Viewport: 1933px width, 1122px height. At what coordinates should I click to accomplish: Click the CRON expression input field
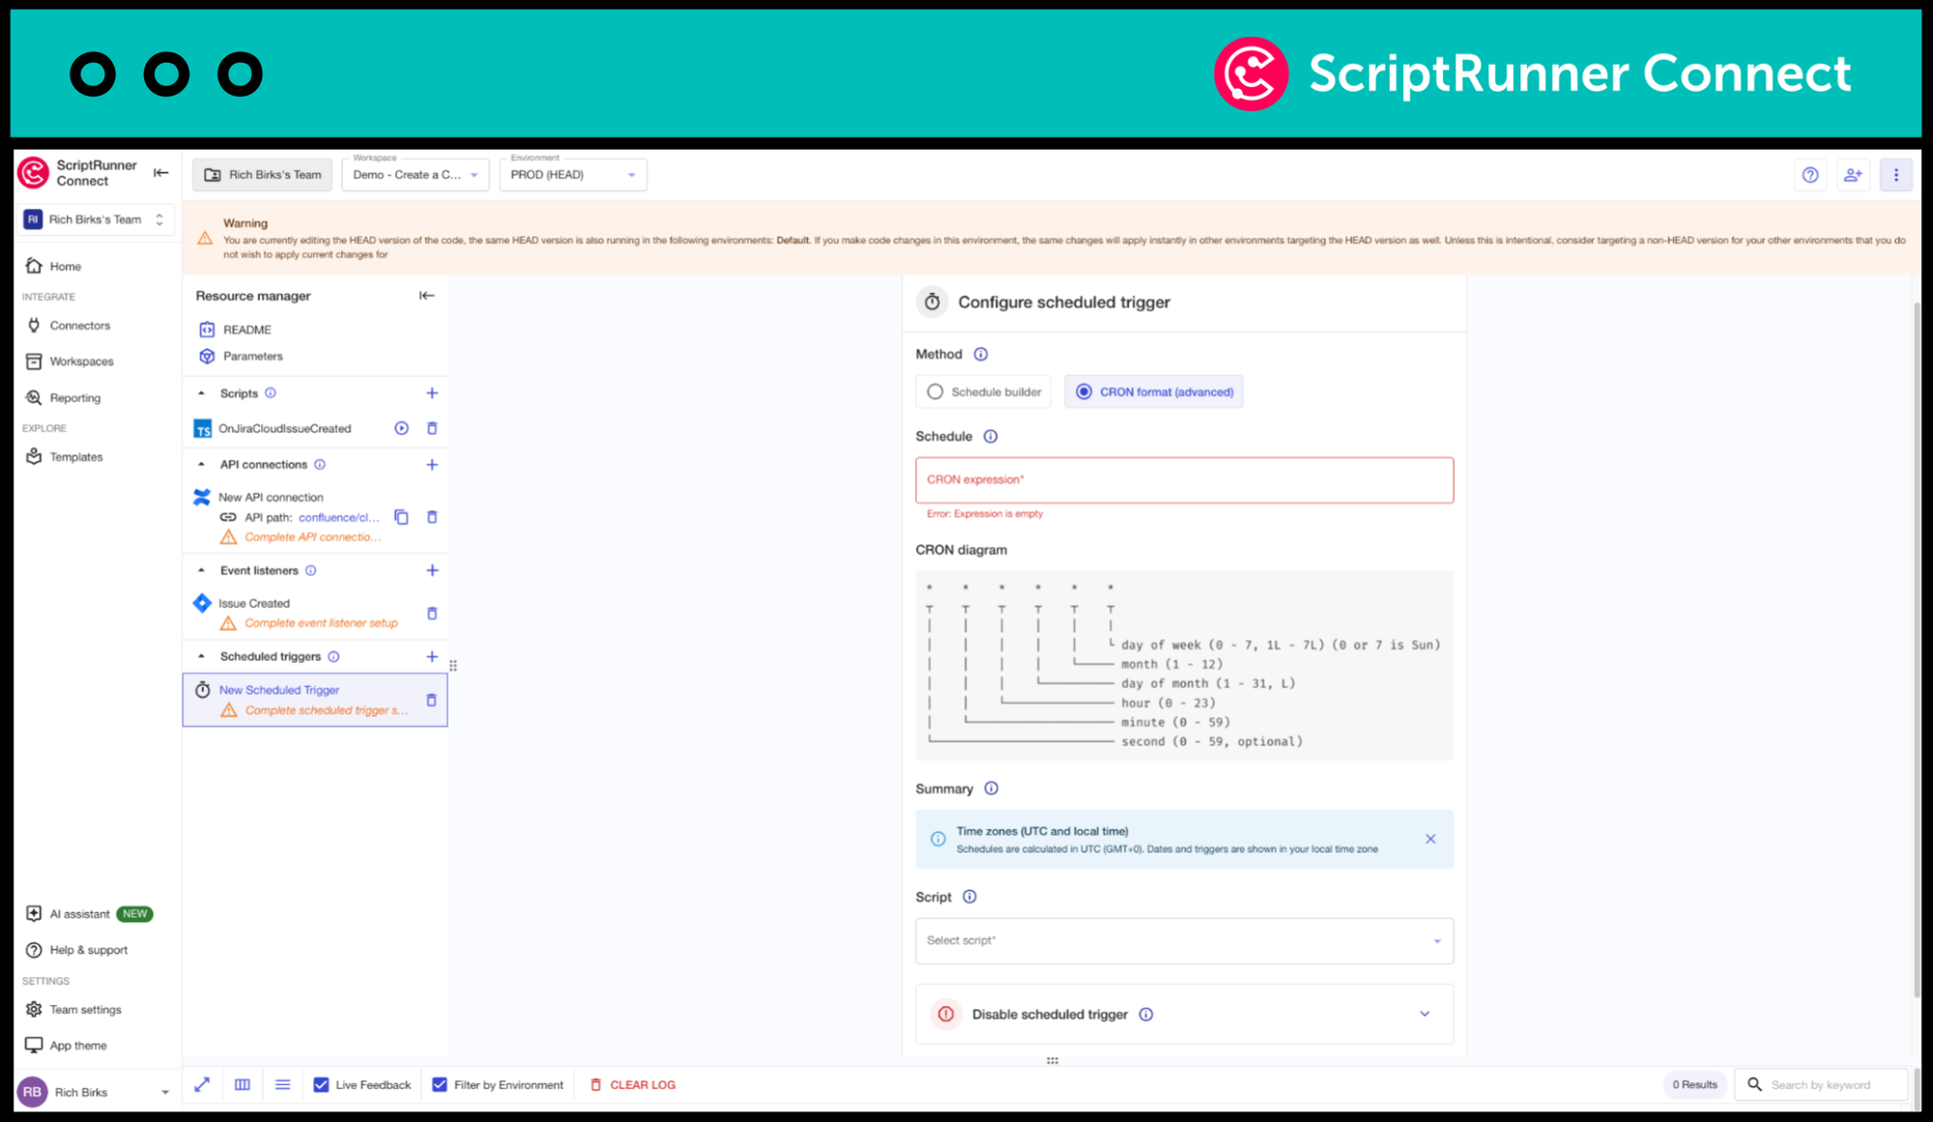point(1184,480)
